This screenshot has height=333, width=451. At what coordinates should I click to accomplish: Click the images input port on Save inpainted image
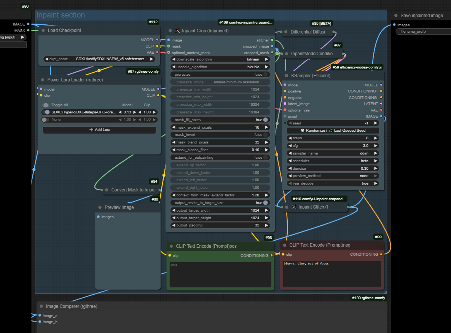click(394, 25)
